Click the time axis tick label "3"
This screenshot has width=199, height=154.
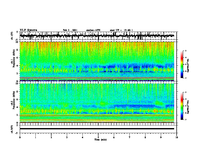pyautogui.click(x=67, y=137)
